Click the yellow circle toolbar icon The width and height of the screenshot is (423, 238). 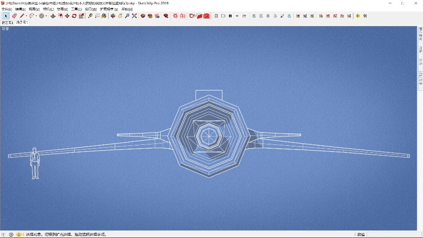[358, 16]
